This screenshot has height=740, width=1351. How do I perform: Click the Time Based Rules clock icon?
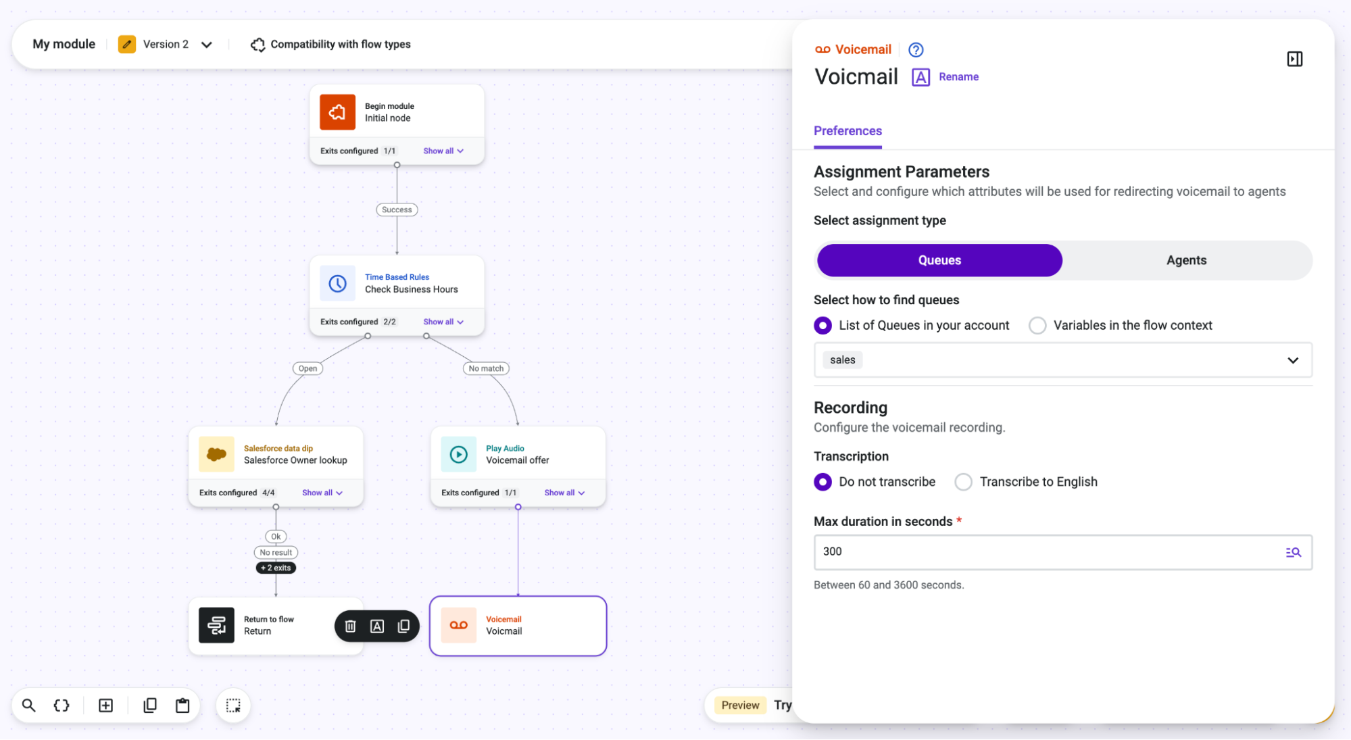point(337,283)
